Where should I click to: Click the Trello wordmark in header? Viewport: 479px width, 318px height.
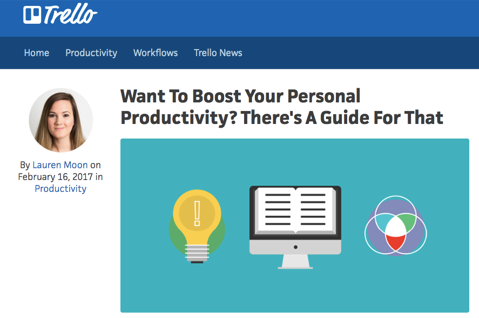click(71, 13)
